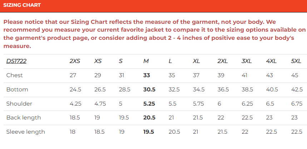Select the bottom value 24.5 for 2XS

click(75, 89)
